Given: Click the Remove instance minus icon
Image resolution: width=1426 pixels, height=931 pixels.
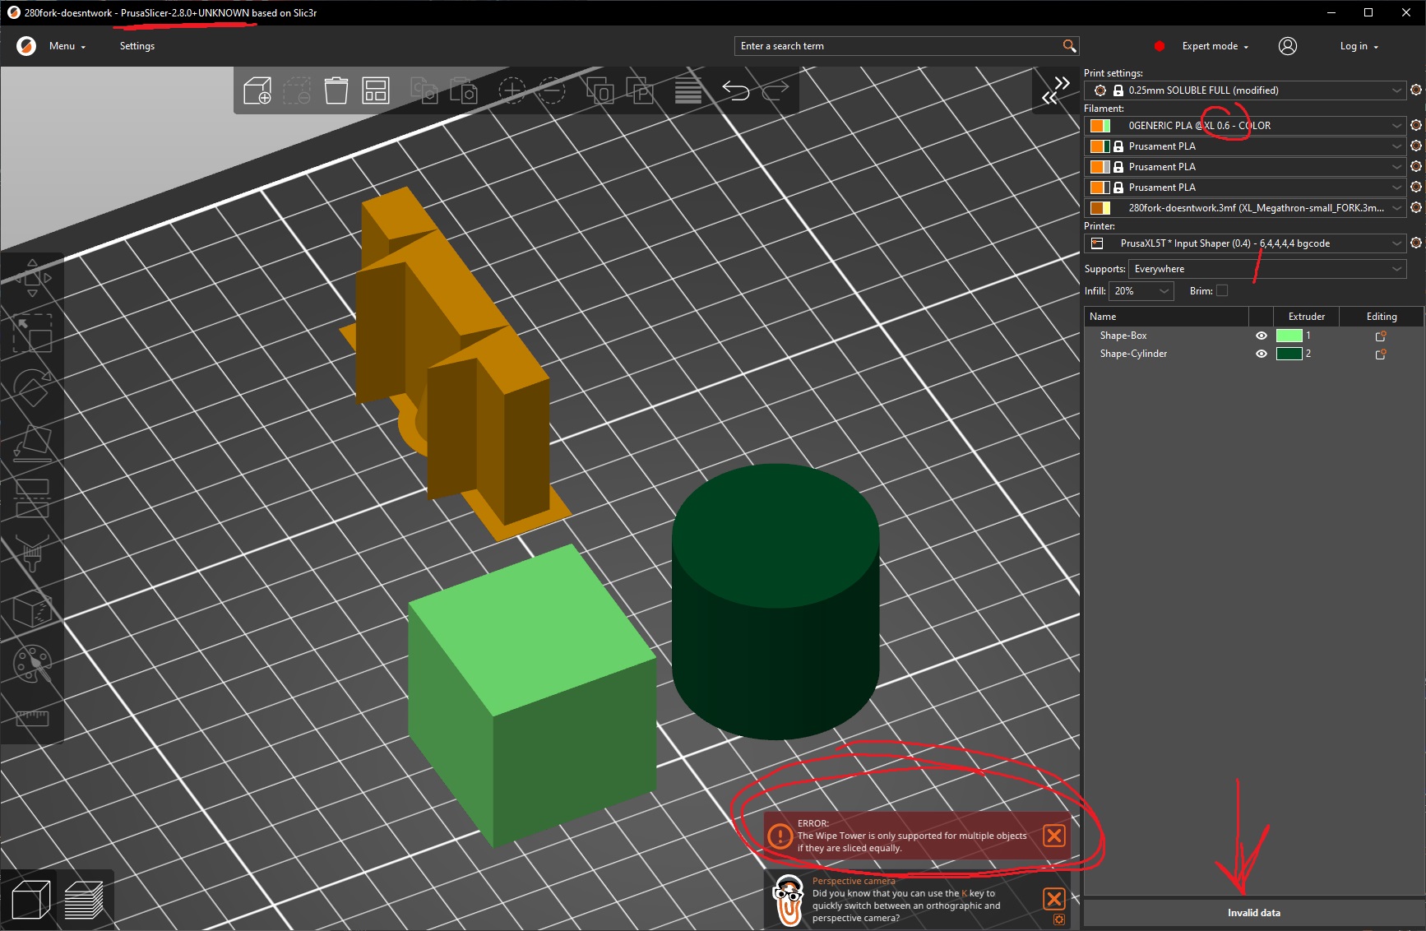Looking at the screenshot, I should pyautogui.click(x=551, y=90).
